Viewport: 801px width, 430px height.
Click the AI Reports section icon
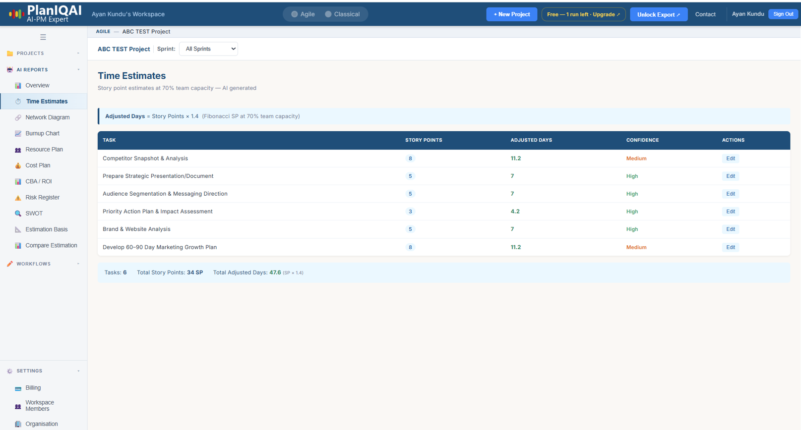click(x=10, y=70)
